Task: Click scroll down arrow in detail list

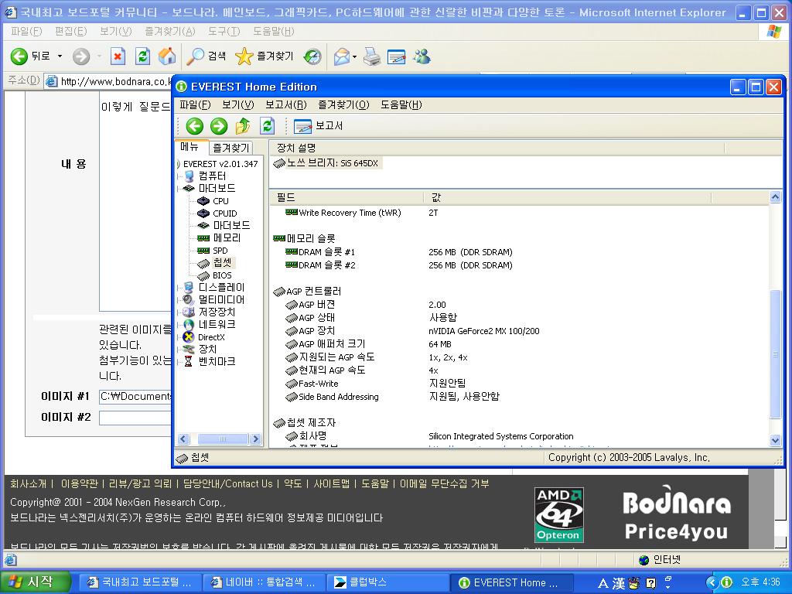Action: (775, 440)
